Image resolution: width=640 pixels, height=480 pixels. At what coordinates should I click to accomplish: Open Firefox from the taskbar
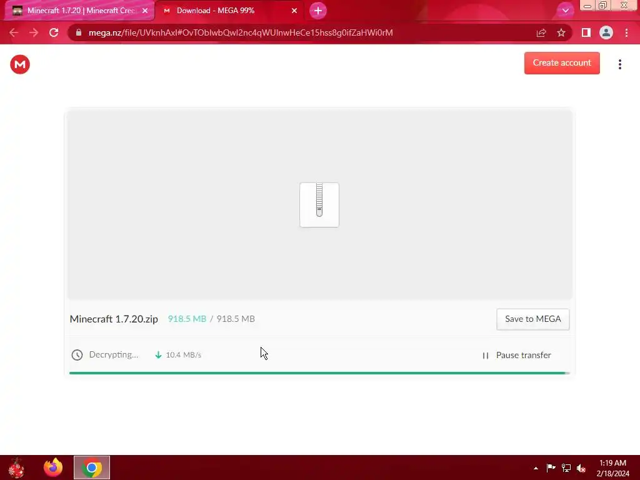pyautogui.click(x=53, y=467)
